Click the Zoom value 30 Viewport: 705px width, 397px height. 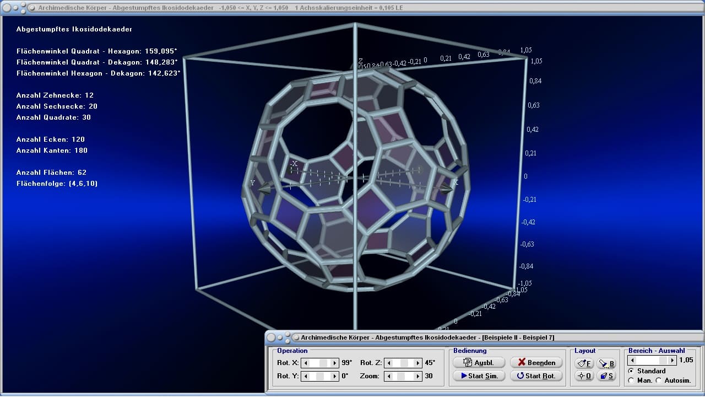(x=429, y=376)
